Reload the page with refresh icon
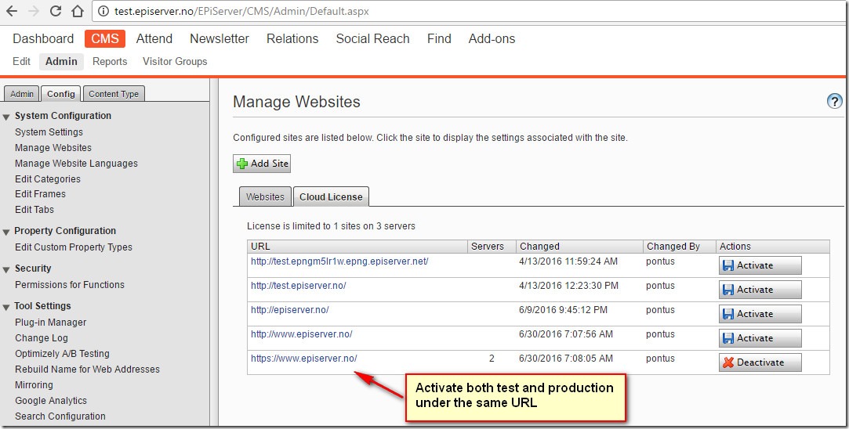Image resolution: width=849 pixels, height=429 pixels. (x=55, y=11)
